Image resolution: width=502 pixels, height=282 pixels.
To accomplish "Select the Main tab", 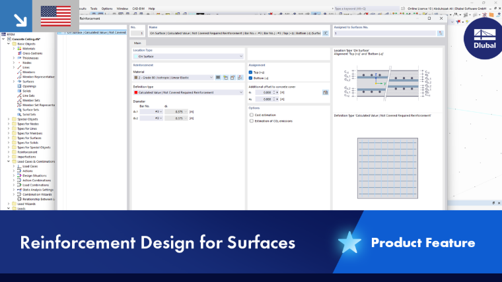I will (137, 43).
